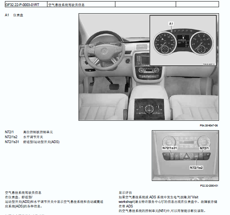The width and height of the screenshot is (230, 215).
Task: Select image reference P54.30-9047-06
Action: coord(209,126)
